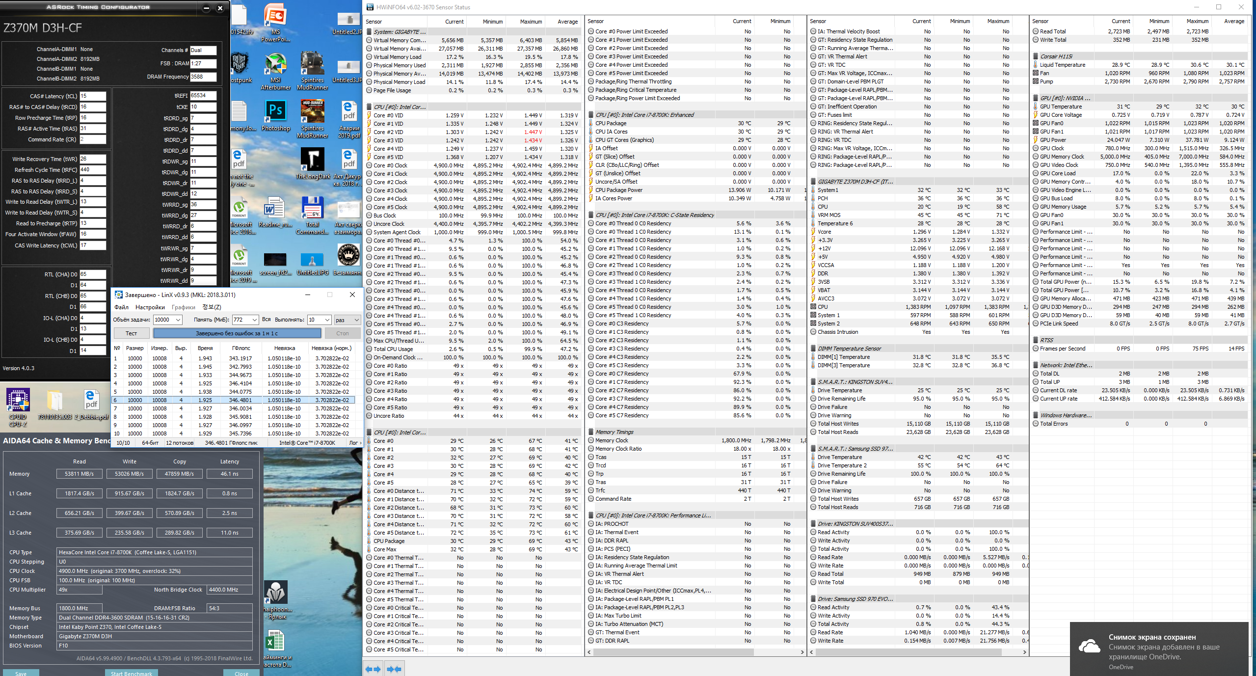Click the tREFI value field in Timing Configurator
The width and height of the screenshot is (1256, 676).
point(203,95)
